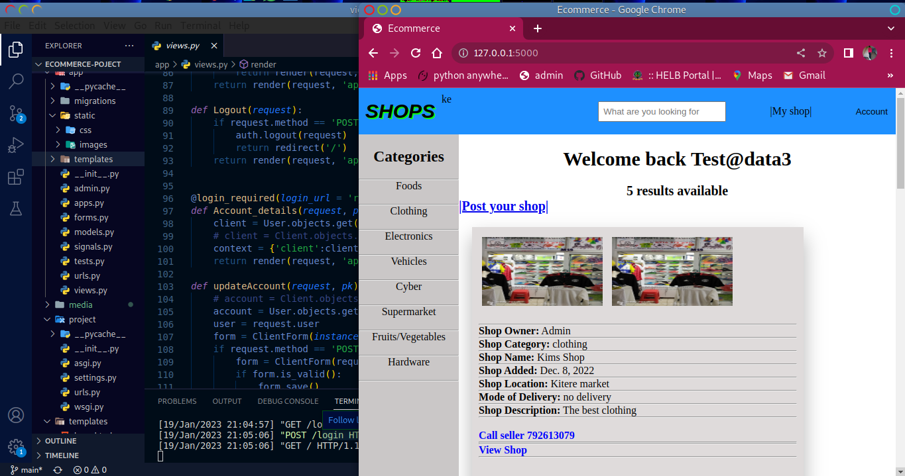Screen dimensions: 905x476
Task: Bookmark this page with star icon
Action: pos(822,53)
